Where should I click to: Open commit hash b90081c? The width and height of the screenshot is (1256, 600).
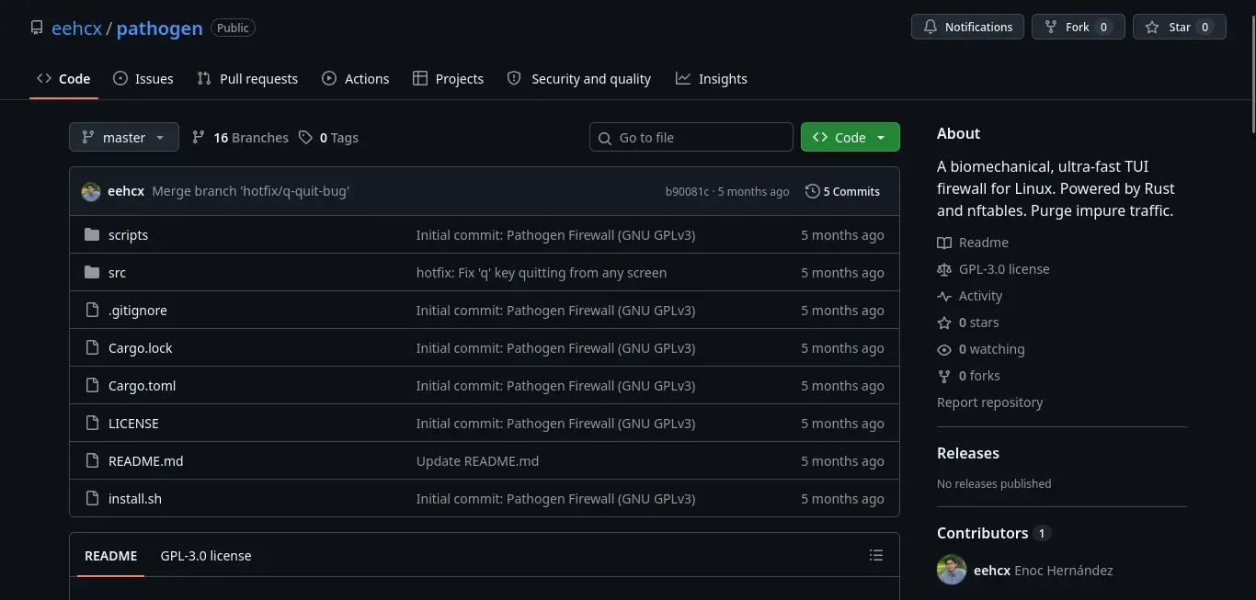tap(687, 191)
